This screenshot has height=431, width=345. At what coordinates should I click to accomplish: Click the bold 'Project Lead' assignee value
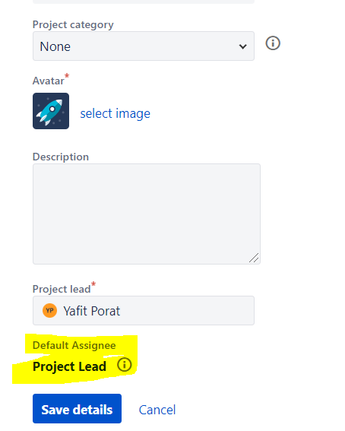(69, 366)
